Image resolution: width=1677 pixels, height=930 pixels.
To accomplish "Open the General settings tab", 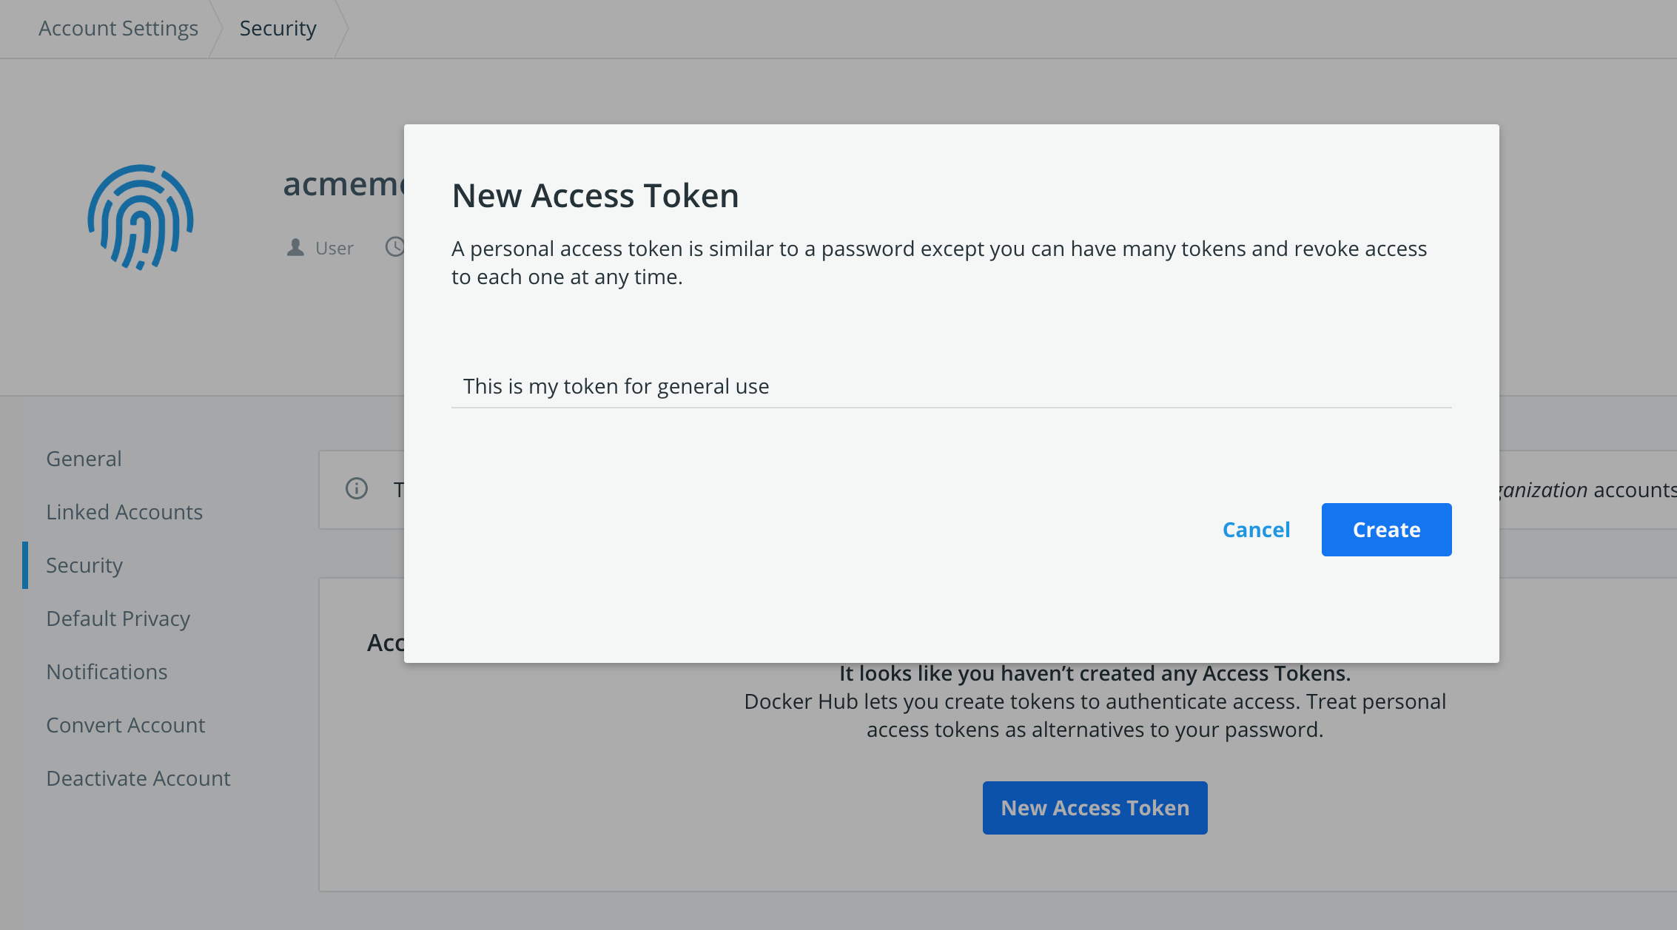I will (84, 459).
